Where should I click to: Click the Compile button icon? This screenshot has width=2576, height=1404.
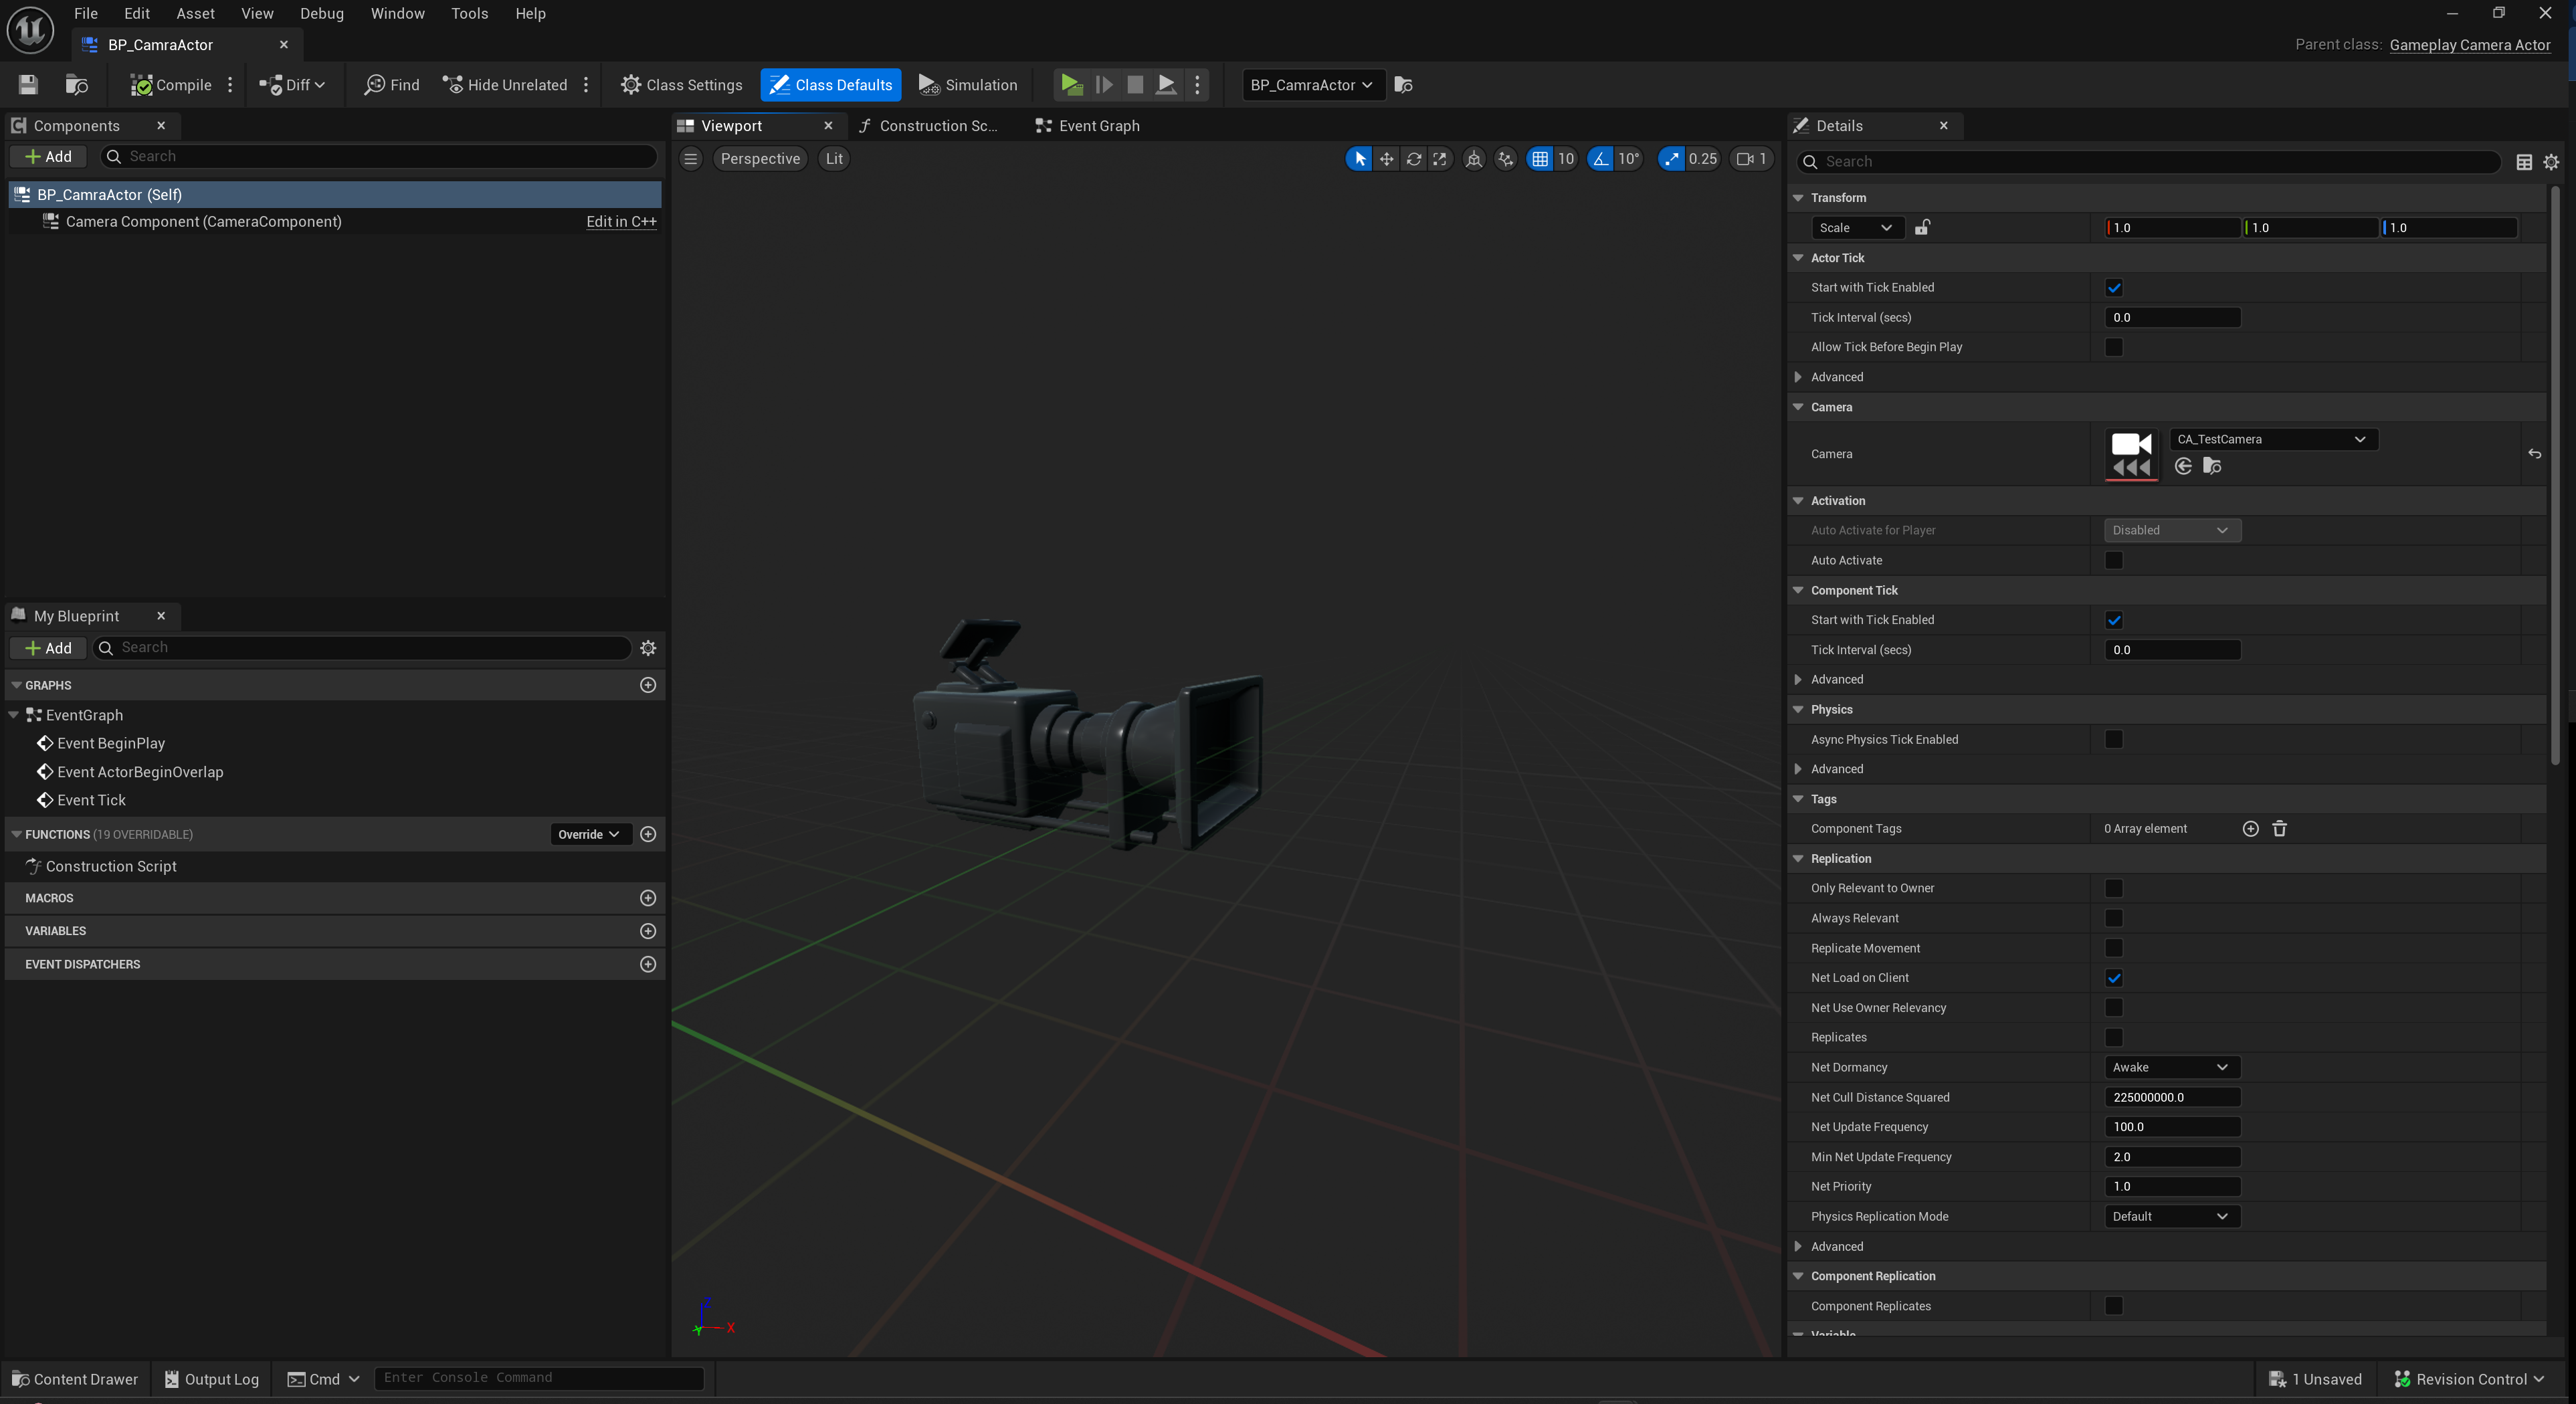coord(141,85)
